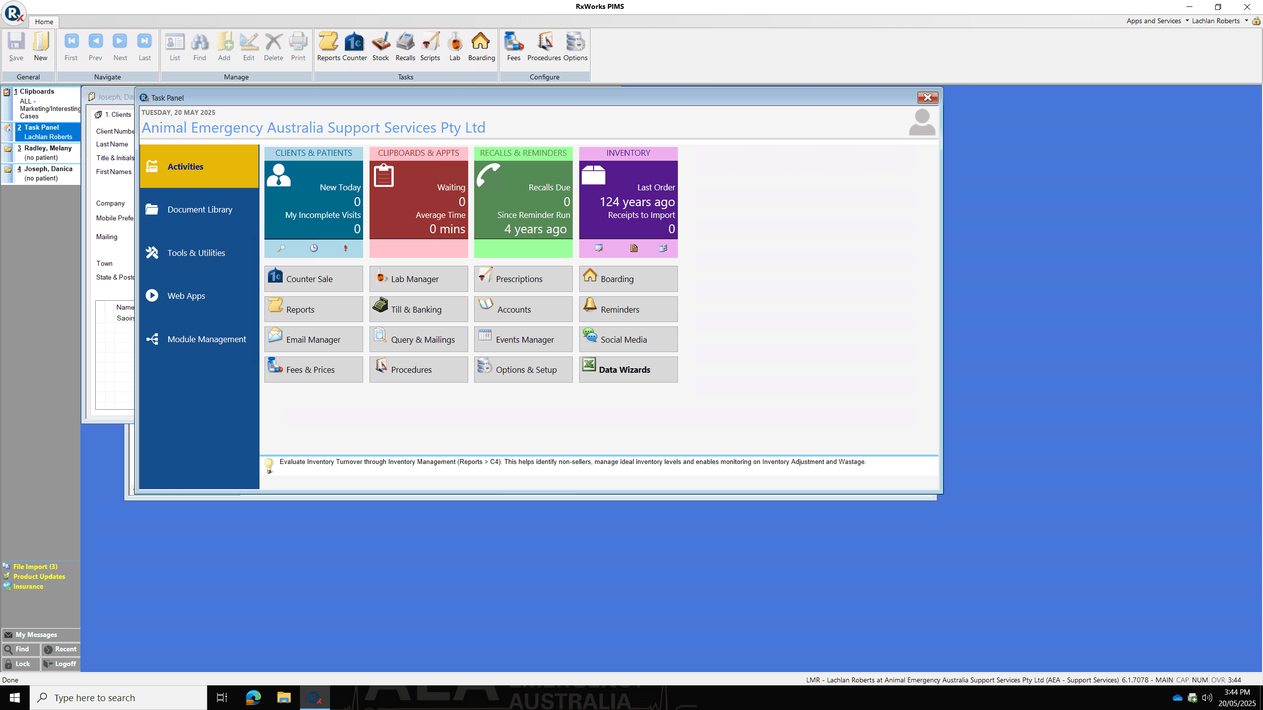This screenshot has width=1263, height=710.
Task: Open Scripts from the ribbon
Action: pos(430,47)
